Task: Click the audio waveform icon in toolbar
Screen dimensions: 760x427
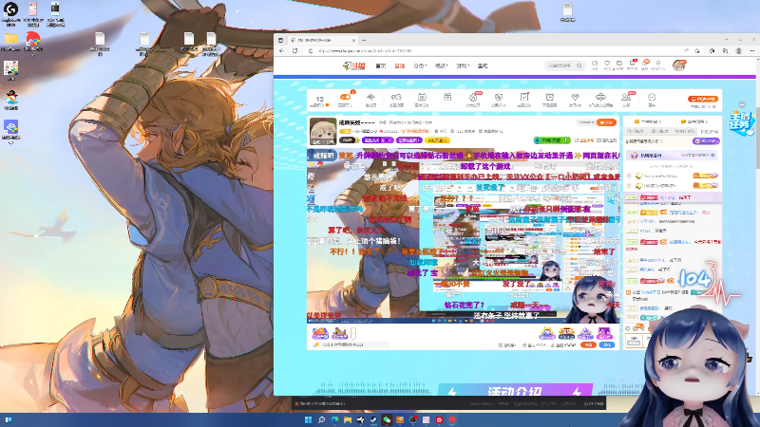Action: (370, 100)
